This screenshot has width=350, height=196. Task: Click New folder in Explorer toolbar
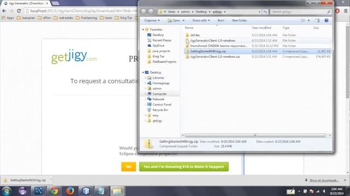point(240,21)
